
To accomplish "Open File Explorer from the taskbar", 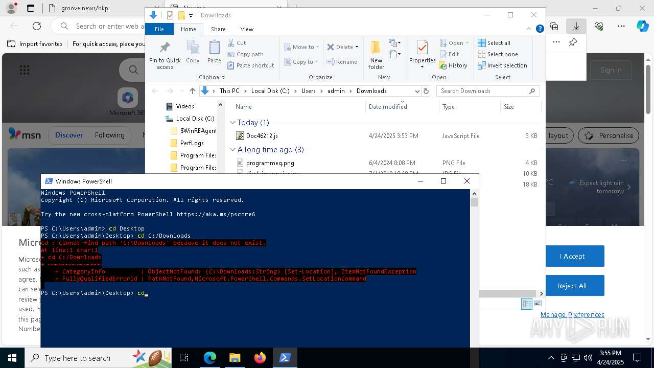I will click(235, 358).
